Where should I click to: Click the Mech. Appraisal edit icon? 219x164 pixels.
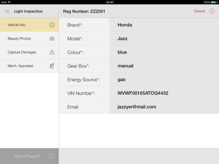click(x=52, y=66)
